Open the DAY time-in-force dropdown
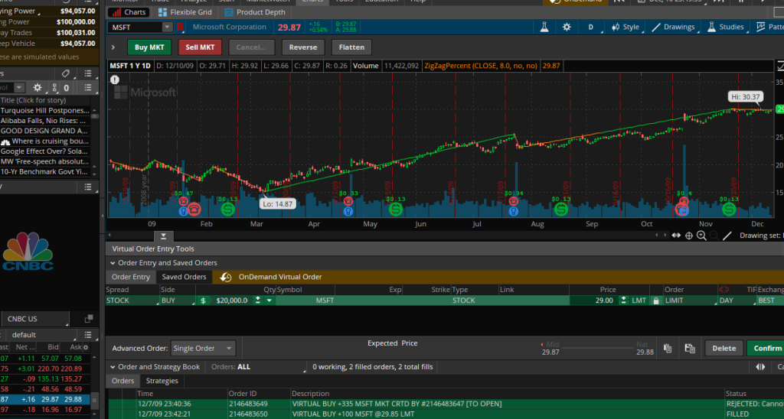This screenshot has height=419, width=784. pos(737,300)
